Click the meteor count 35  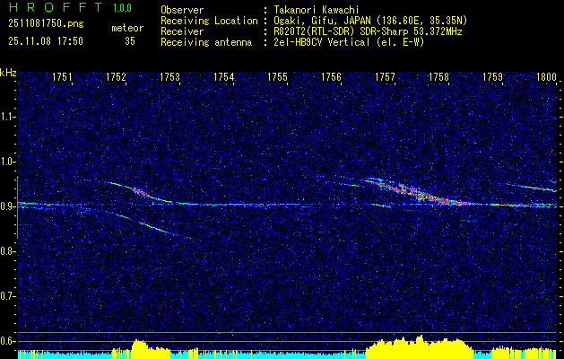[x=130, y=41]
